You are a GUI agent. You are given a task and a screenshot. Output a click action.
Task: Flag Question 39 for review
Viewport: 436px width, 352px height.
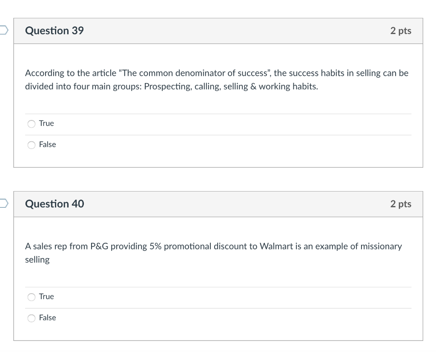click(x=3, y=31)
